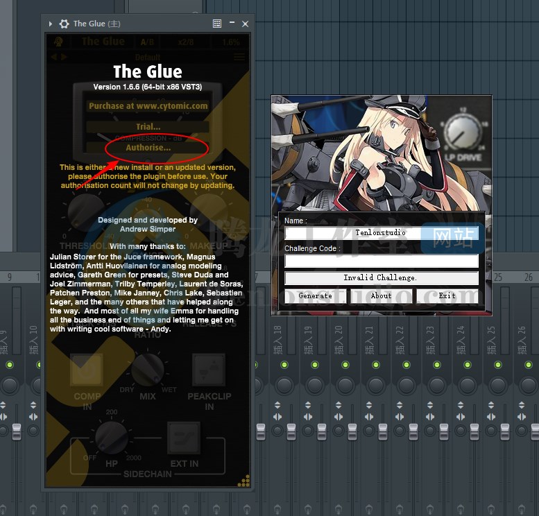Mute mixer track 插入 24 via green light
The width and height of the screenshot is (539, 516).
point(468,365)
